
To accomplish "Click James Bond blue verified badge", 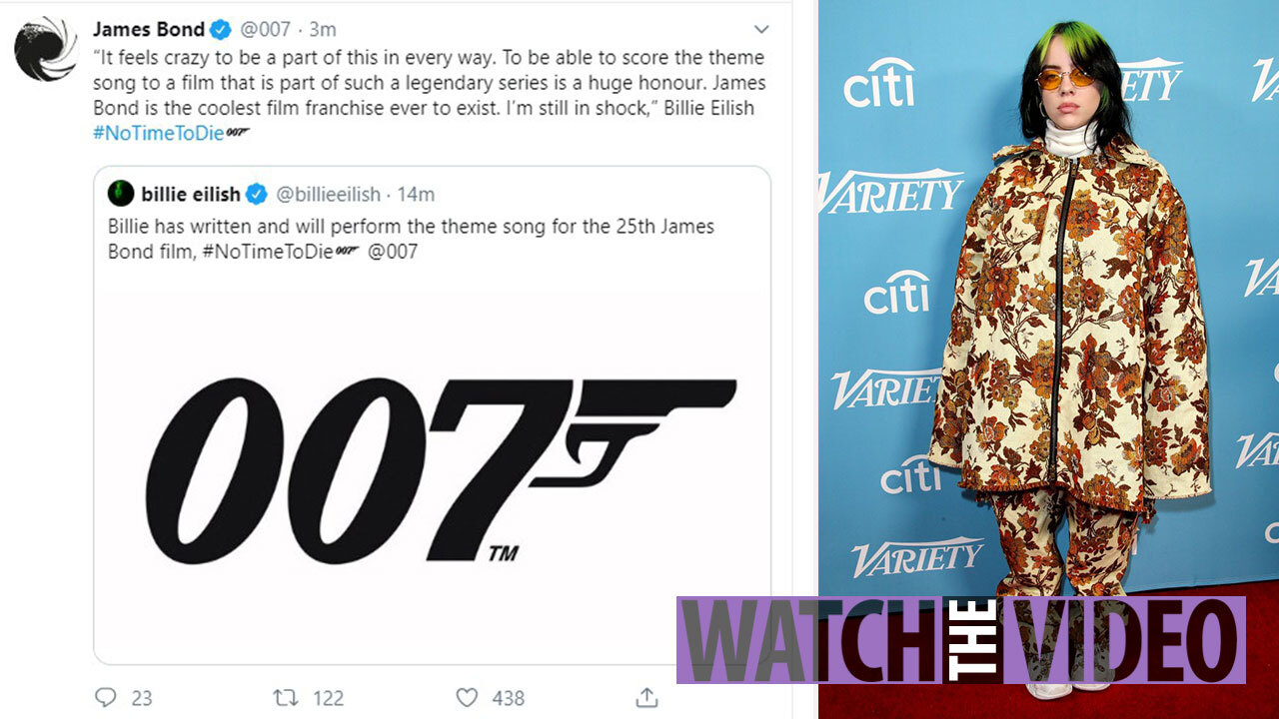I will point(221,30).
